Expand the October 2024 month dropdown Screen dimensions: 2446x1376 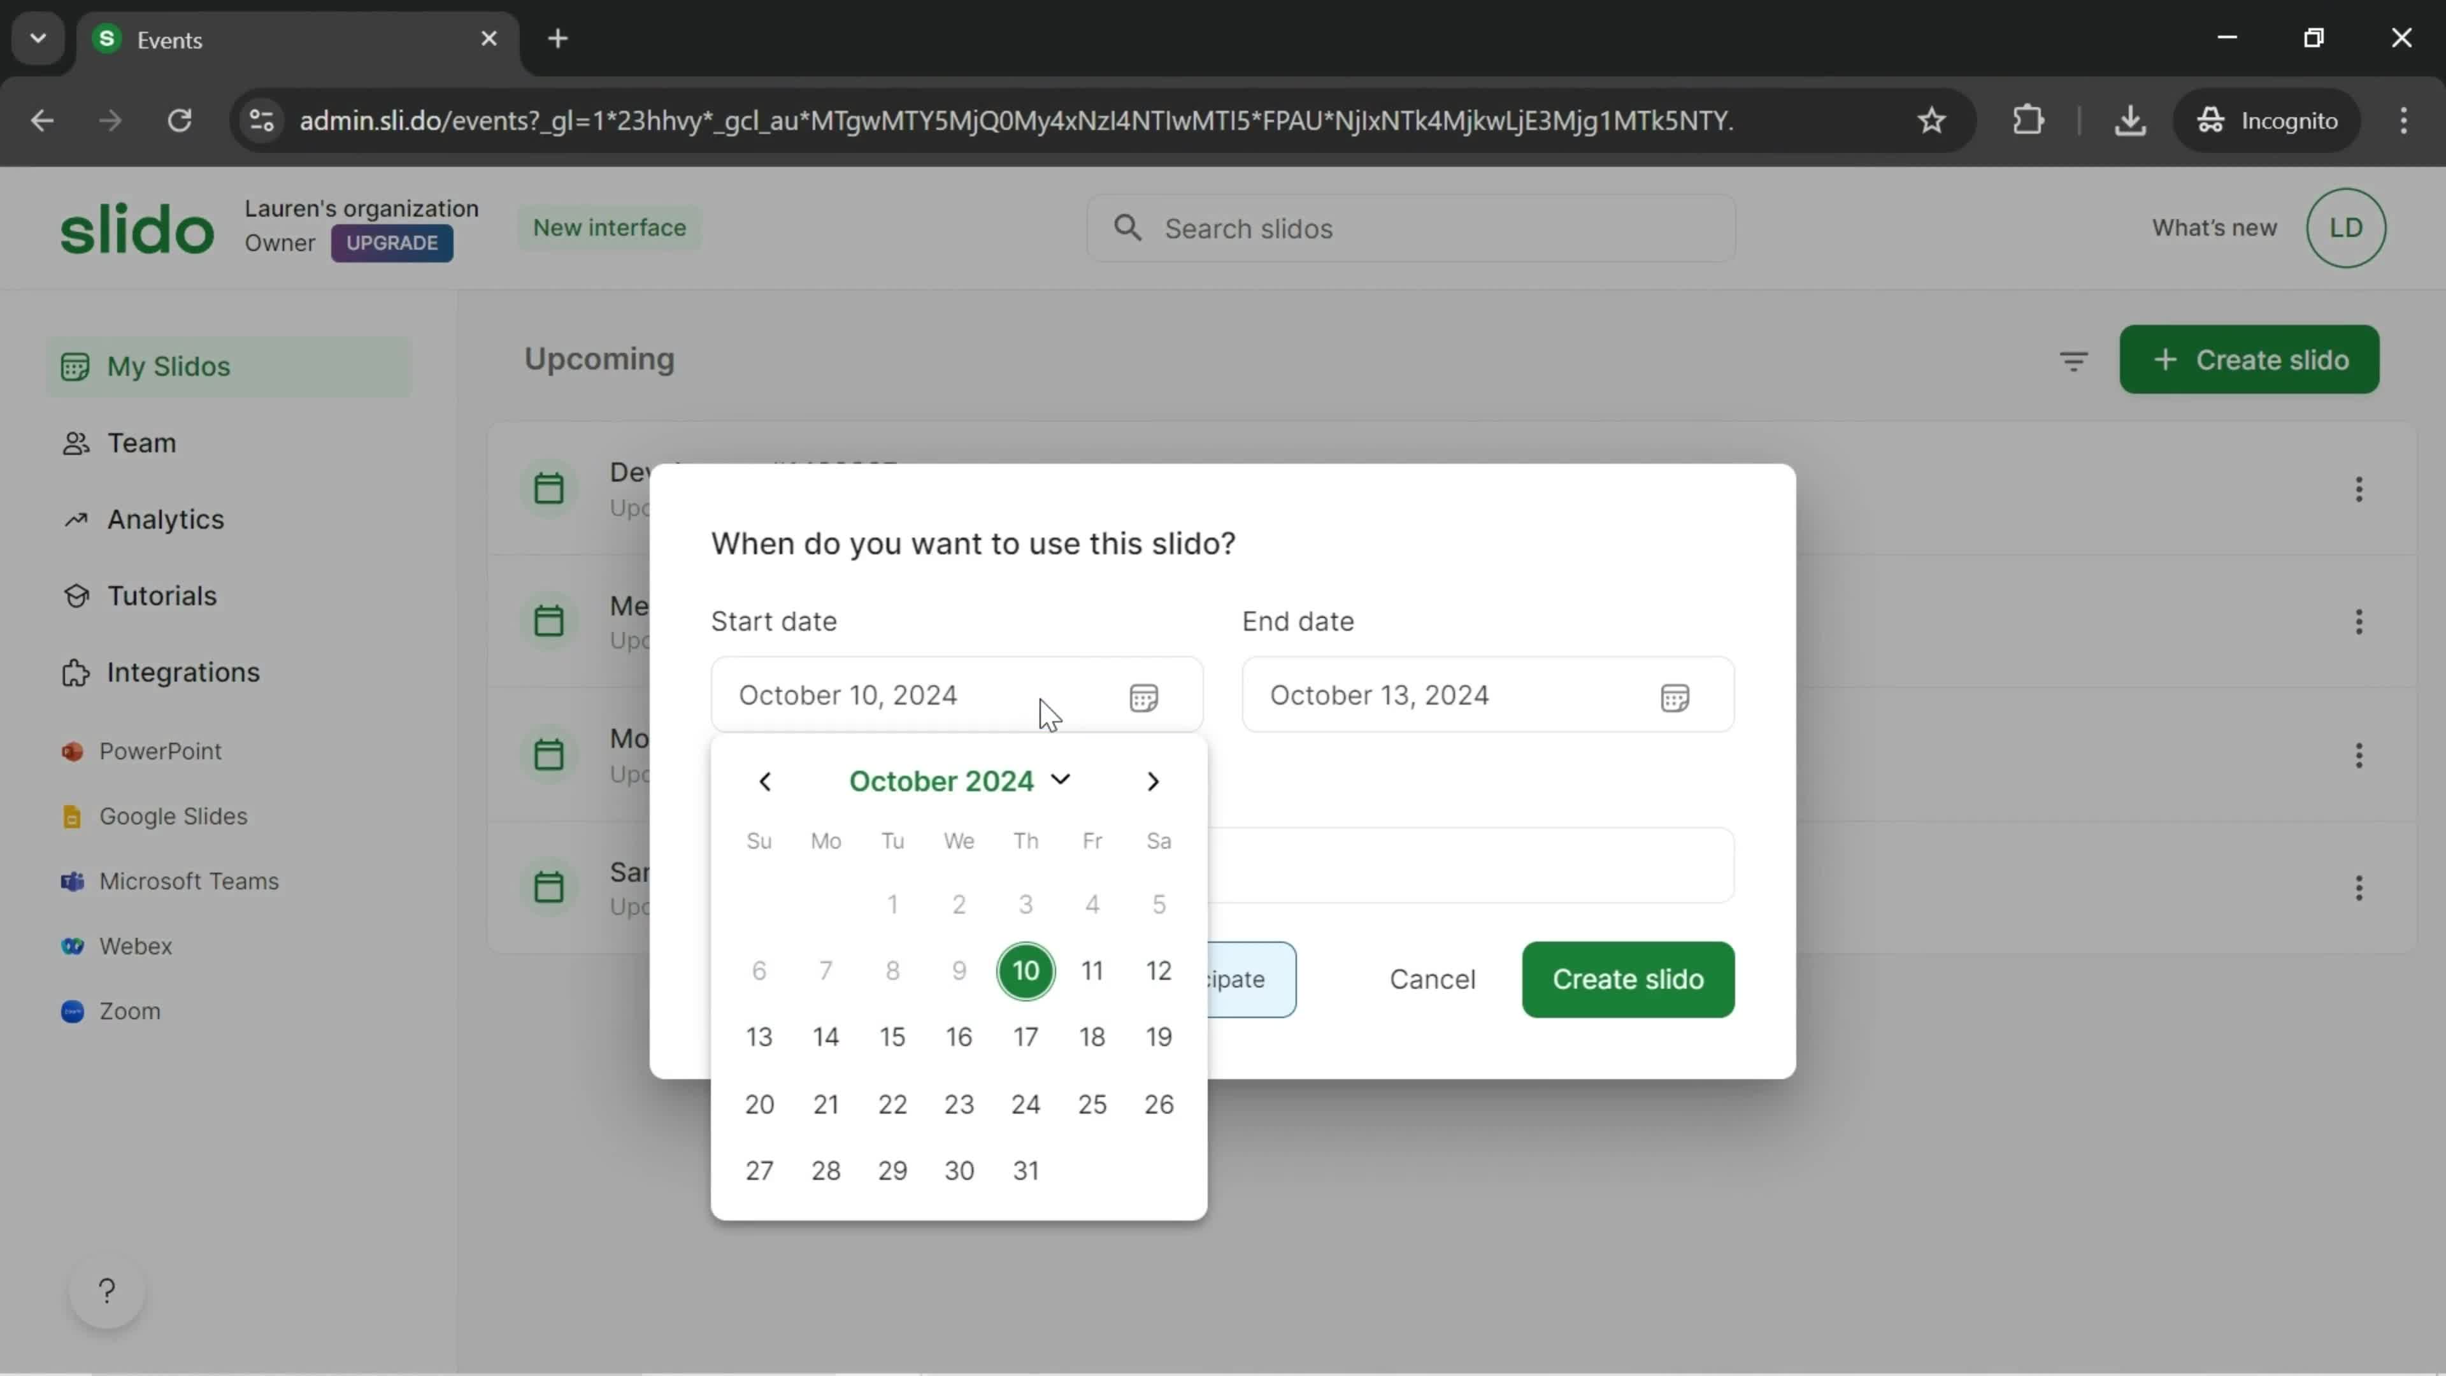pos(959,781)
